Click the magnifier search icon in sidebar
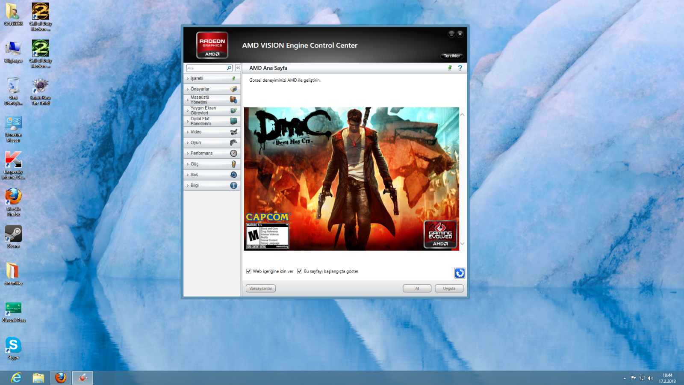The height and width of the screenshot is (385, 684). point(229,68)
